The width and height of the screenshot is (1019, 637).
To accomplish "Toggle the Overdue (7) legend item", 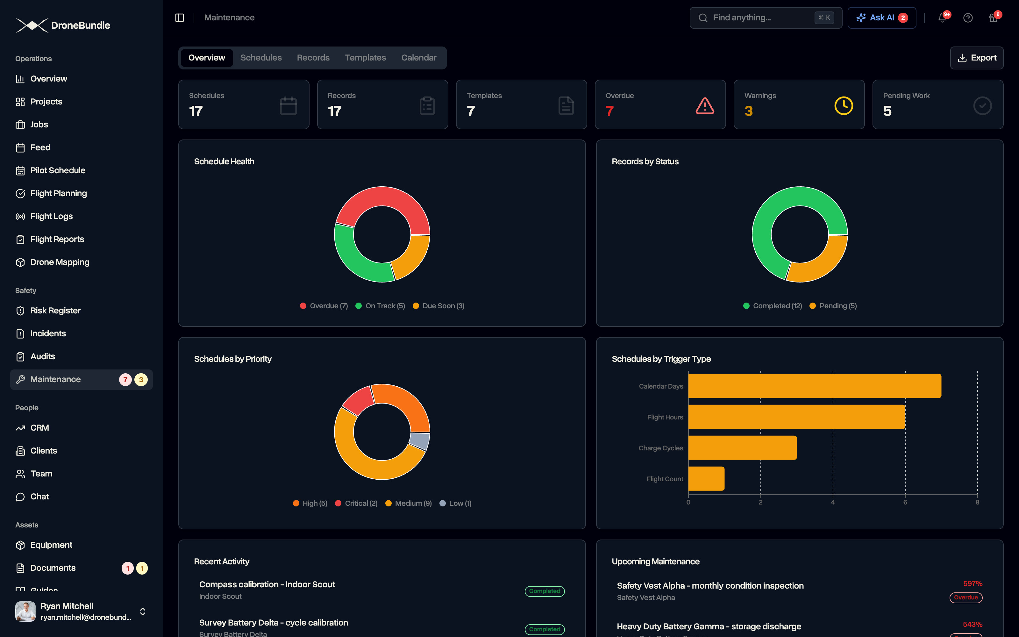I will (x=324, y=306).
